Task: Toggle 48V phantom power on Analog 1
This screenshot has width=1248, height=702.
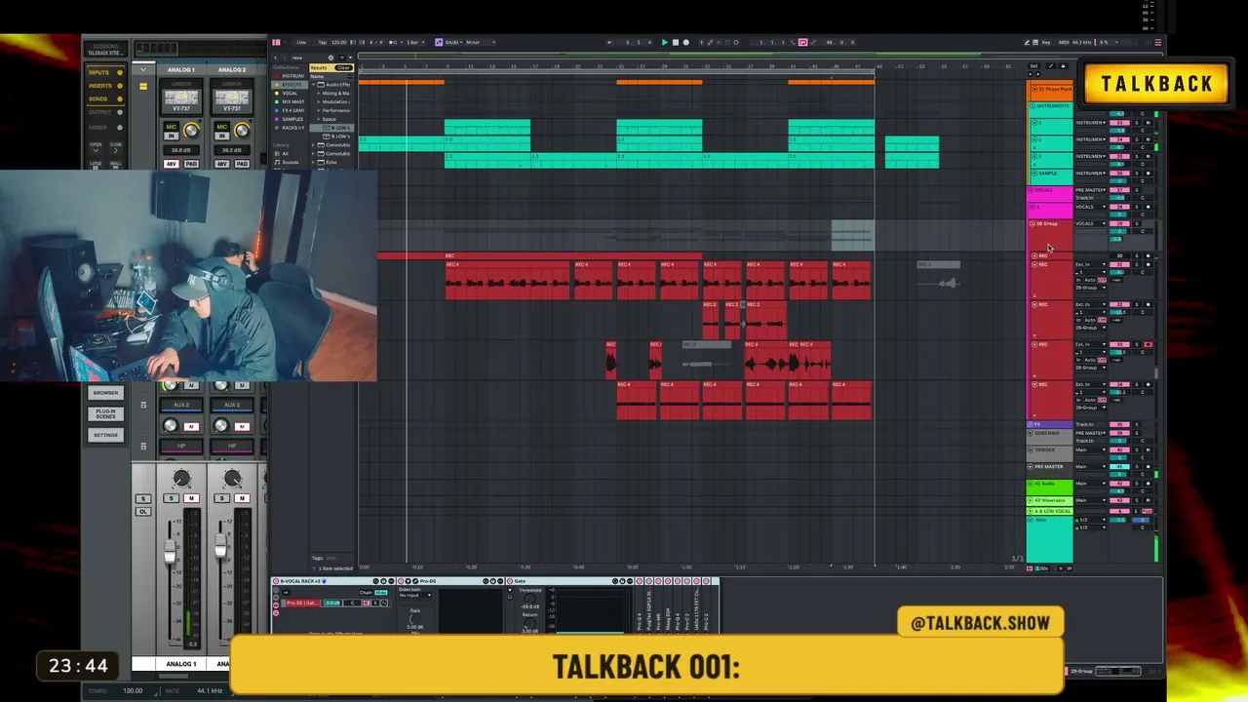Action: (172, 164)
